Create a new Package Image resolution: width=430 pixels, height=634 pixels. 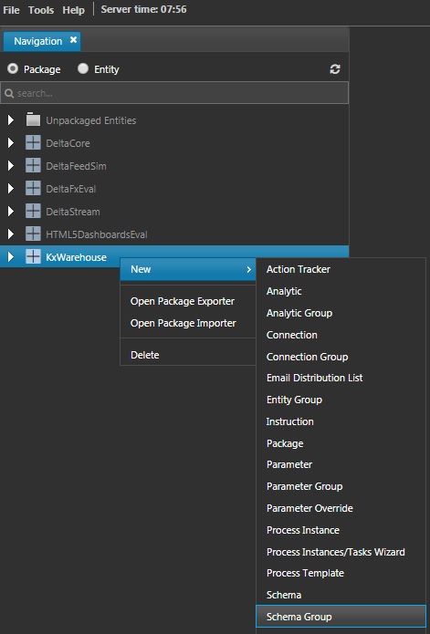[x=341, y=443]
